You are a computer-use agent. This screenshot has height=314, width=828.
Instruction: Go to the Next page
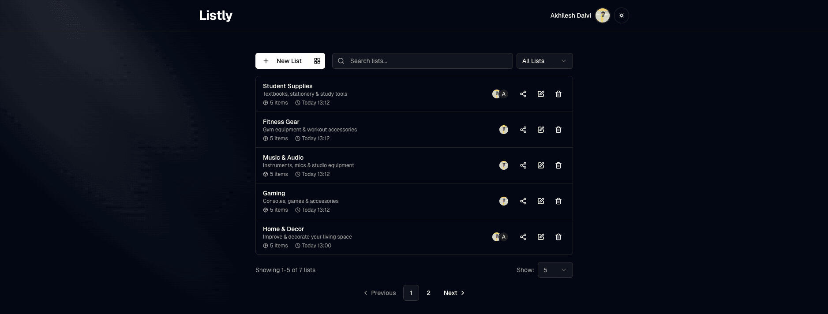(x=453, y=292)
